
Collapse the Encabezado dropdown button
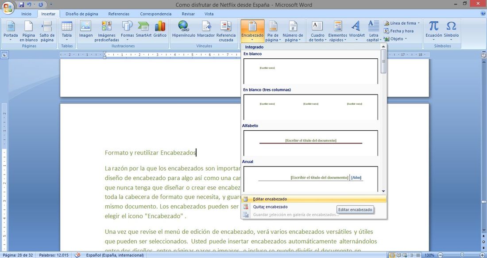[x=252, y=31]
